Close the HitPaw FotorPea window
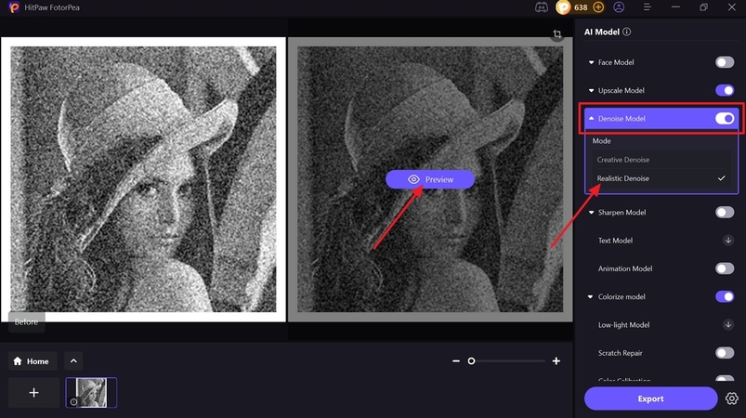The height and width of the screenshot is (418, 746). click(732, 7)
